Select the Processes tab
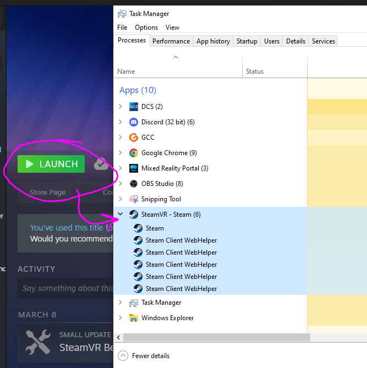Viewport: 367px width, 368px height. 132,40
